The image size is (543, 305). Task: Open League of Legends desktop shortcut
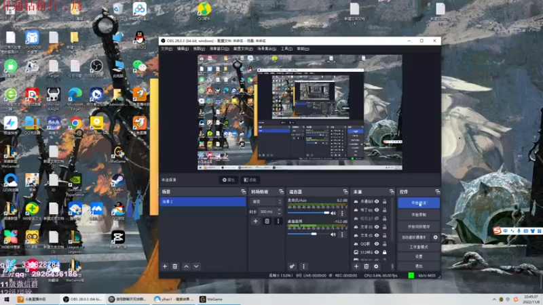click(x=75, y=242)
